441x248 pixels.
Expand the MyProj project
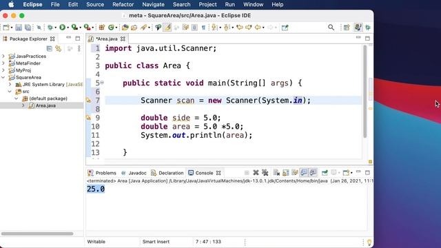pyautogui.click(x=3, y=70)
